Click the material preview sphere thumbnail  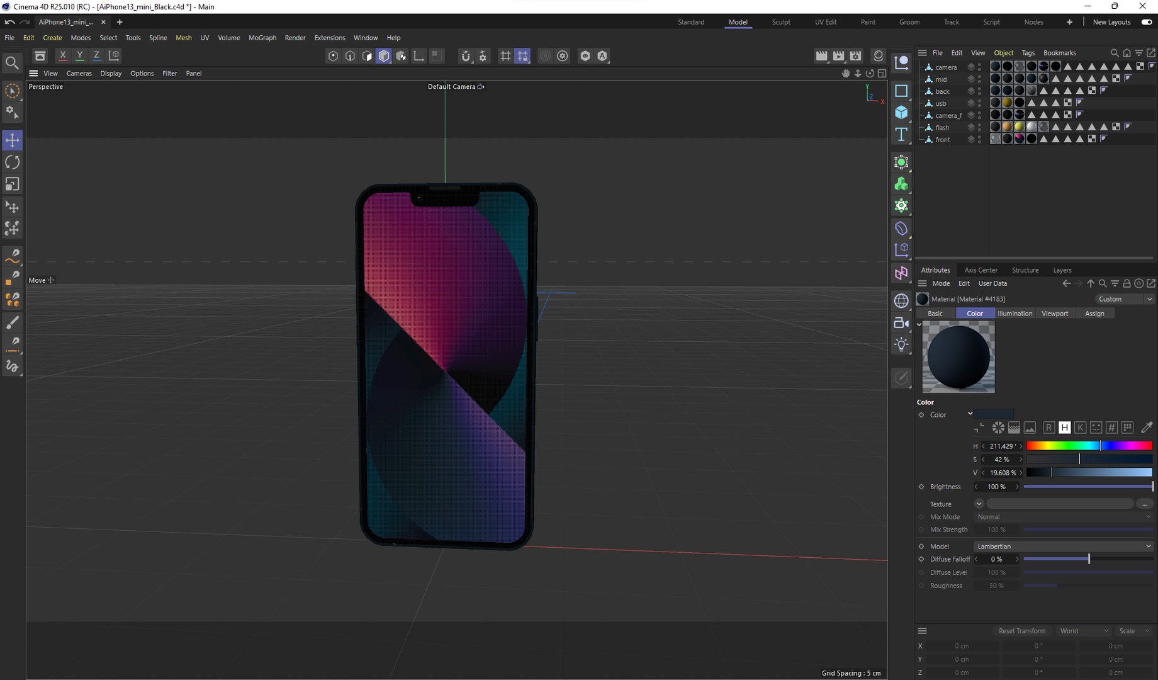(x=958, y=357)
